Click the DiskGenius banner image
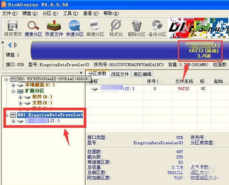 click(198, 28)
